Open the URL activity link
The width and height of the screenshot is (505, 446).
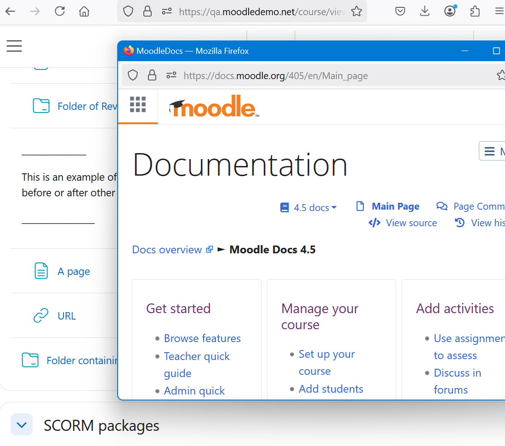pos(67,316)
